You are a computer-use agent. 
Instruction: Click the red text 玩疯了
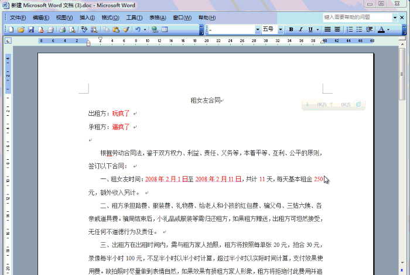click(x=121, y=114)
